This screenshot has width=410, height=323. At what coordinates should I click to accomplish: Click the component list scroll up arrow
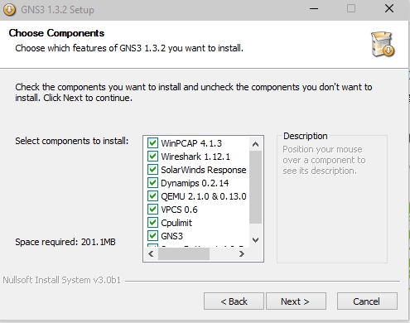[255, 144]
